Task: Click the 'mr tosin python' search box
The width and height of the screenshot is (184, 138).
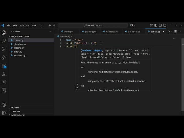Action: point(93,25)
